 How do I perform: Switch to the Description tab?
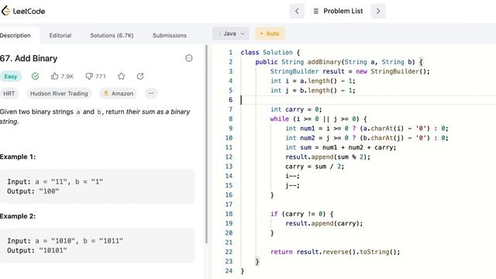point(15,36)
